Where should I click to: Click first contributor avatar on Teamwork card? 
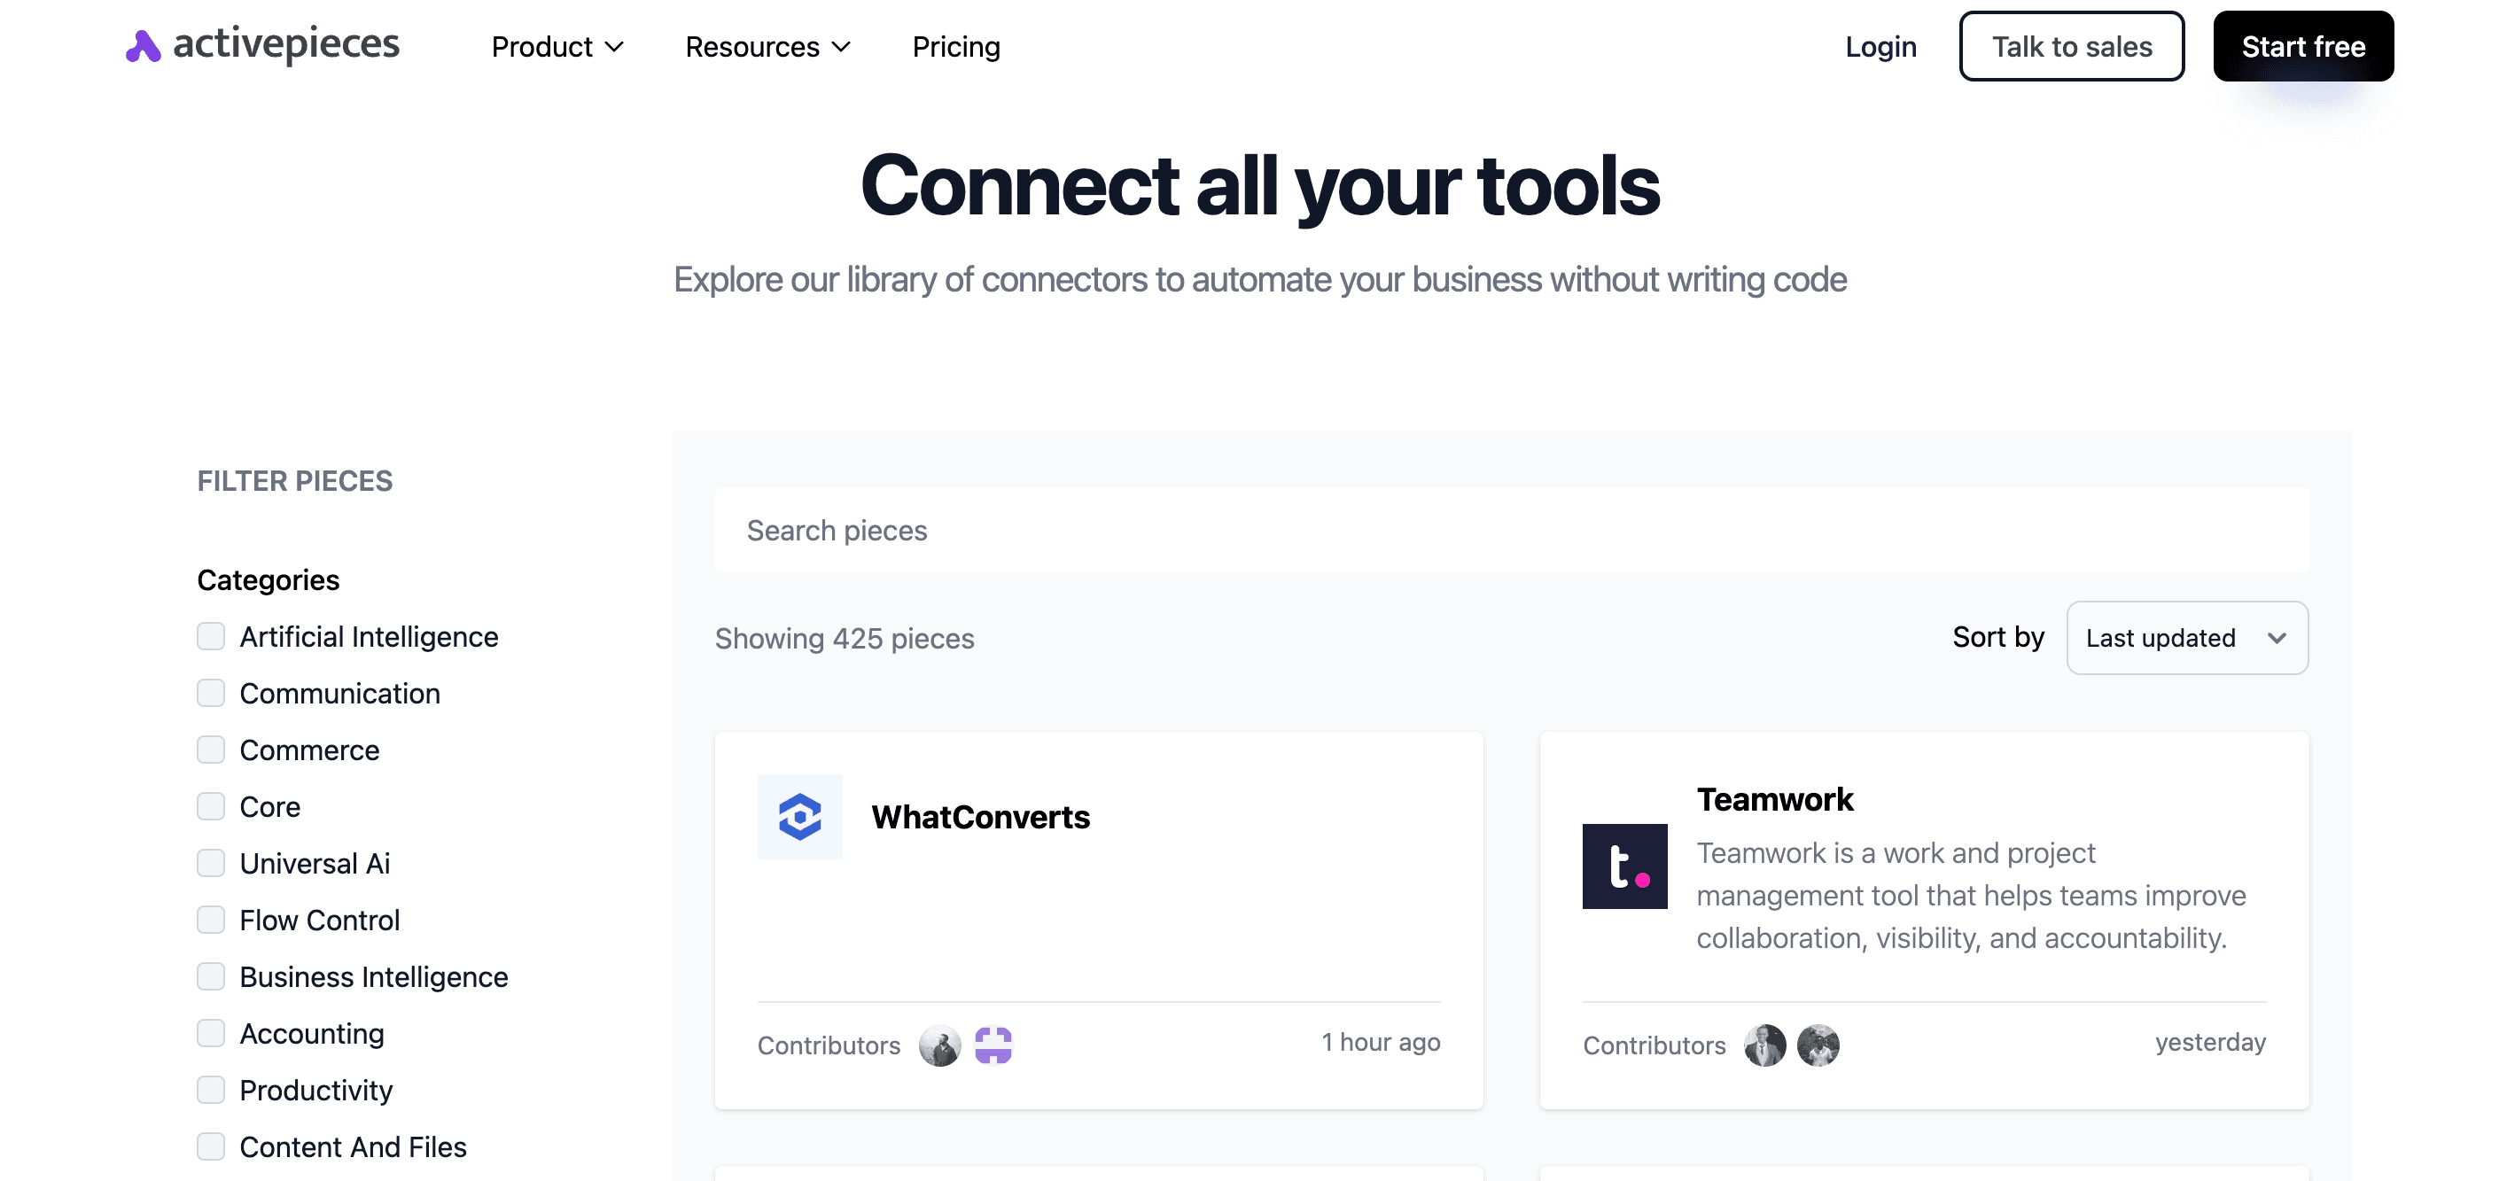point(1764,1045)
